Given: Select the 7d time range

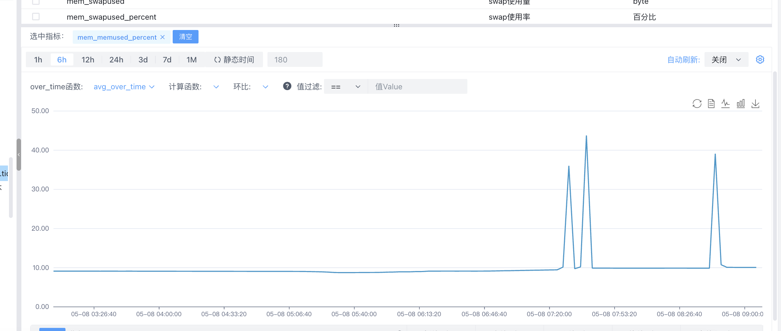Looking at the screenshot, I should (x=167, y=60).
